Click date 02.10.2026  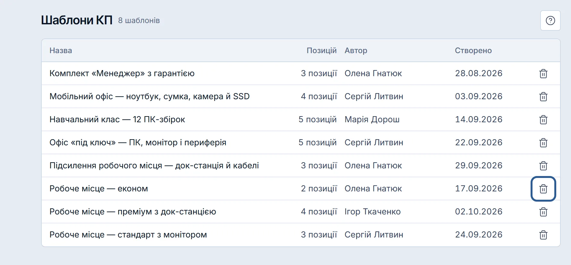tap(479, 212)
